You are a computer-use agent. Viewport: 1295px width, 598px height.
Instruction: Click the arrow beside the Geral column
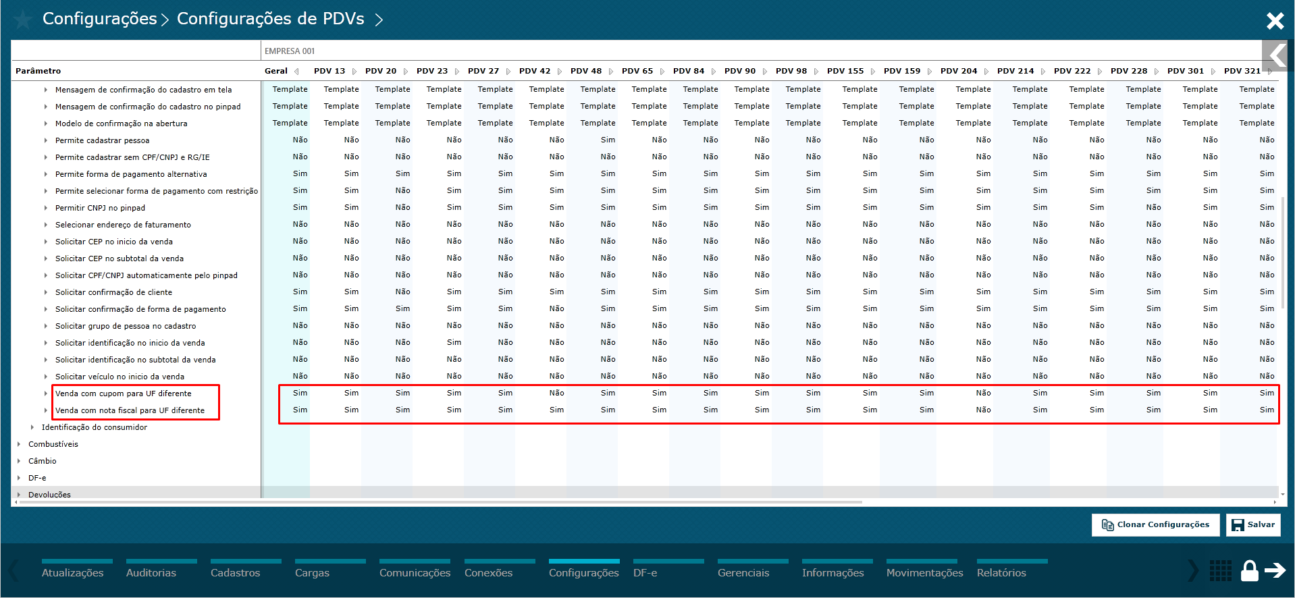coord(296,71)
